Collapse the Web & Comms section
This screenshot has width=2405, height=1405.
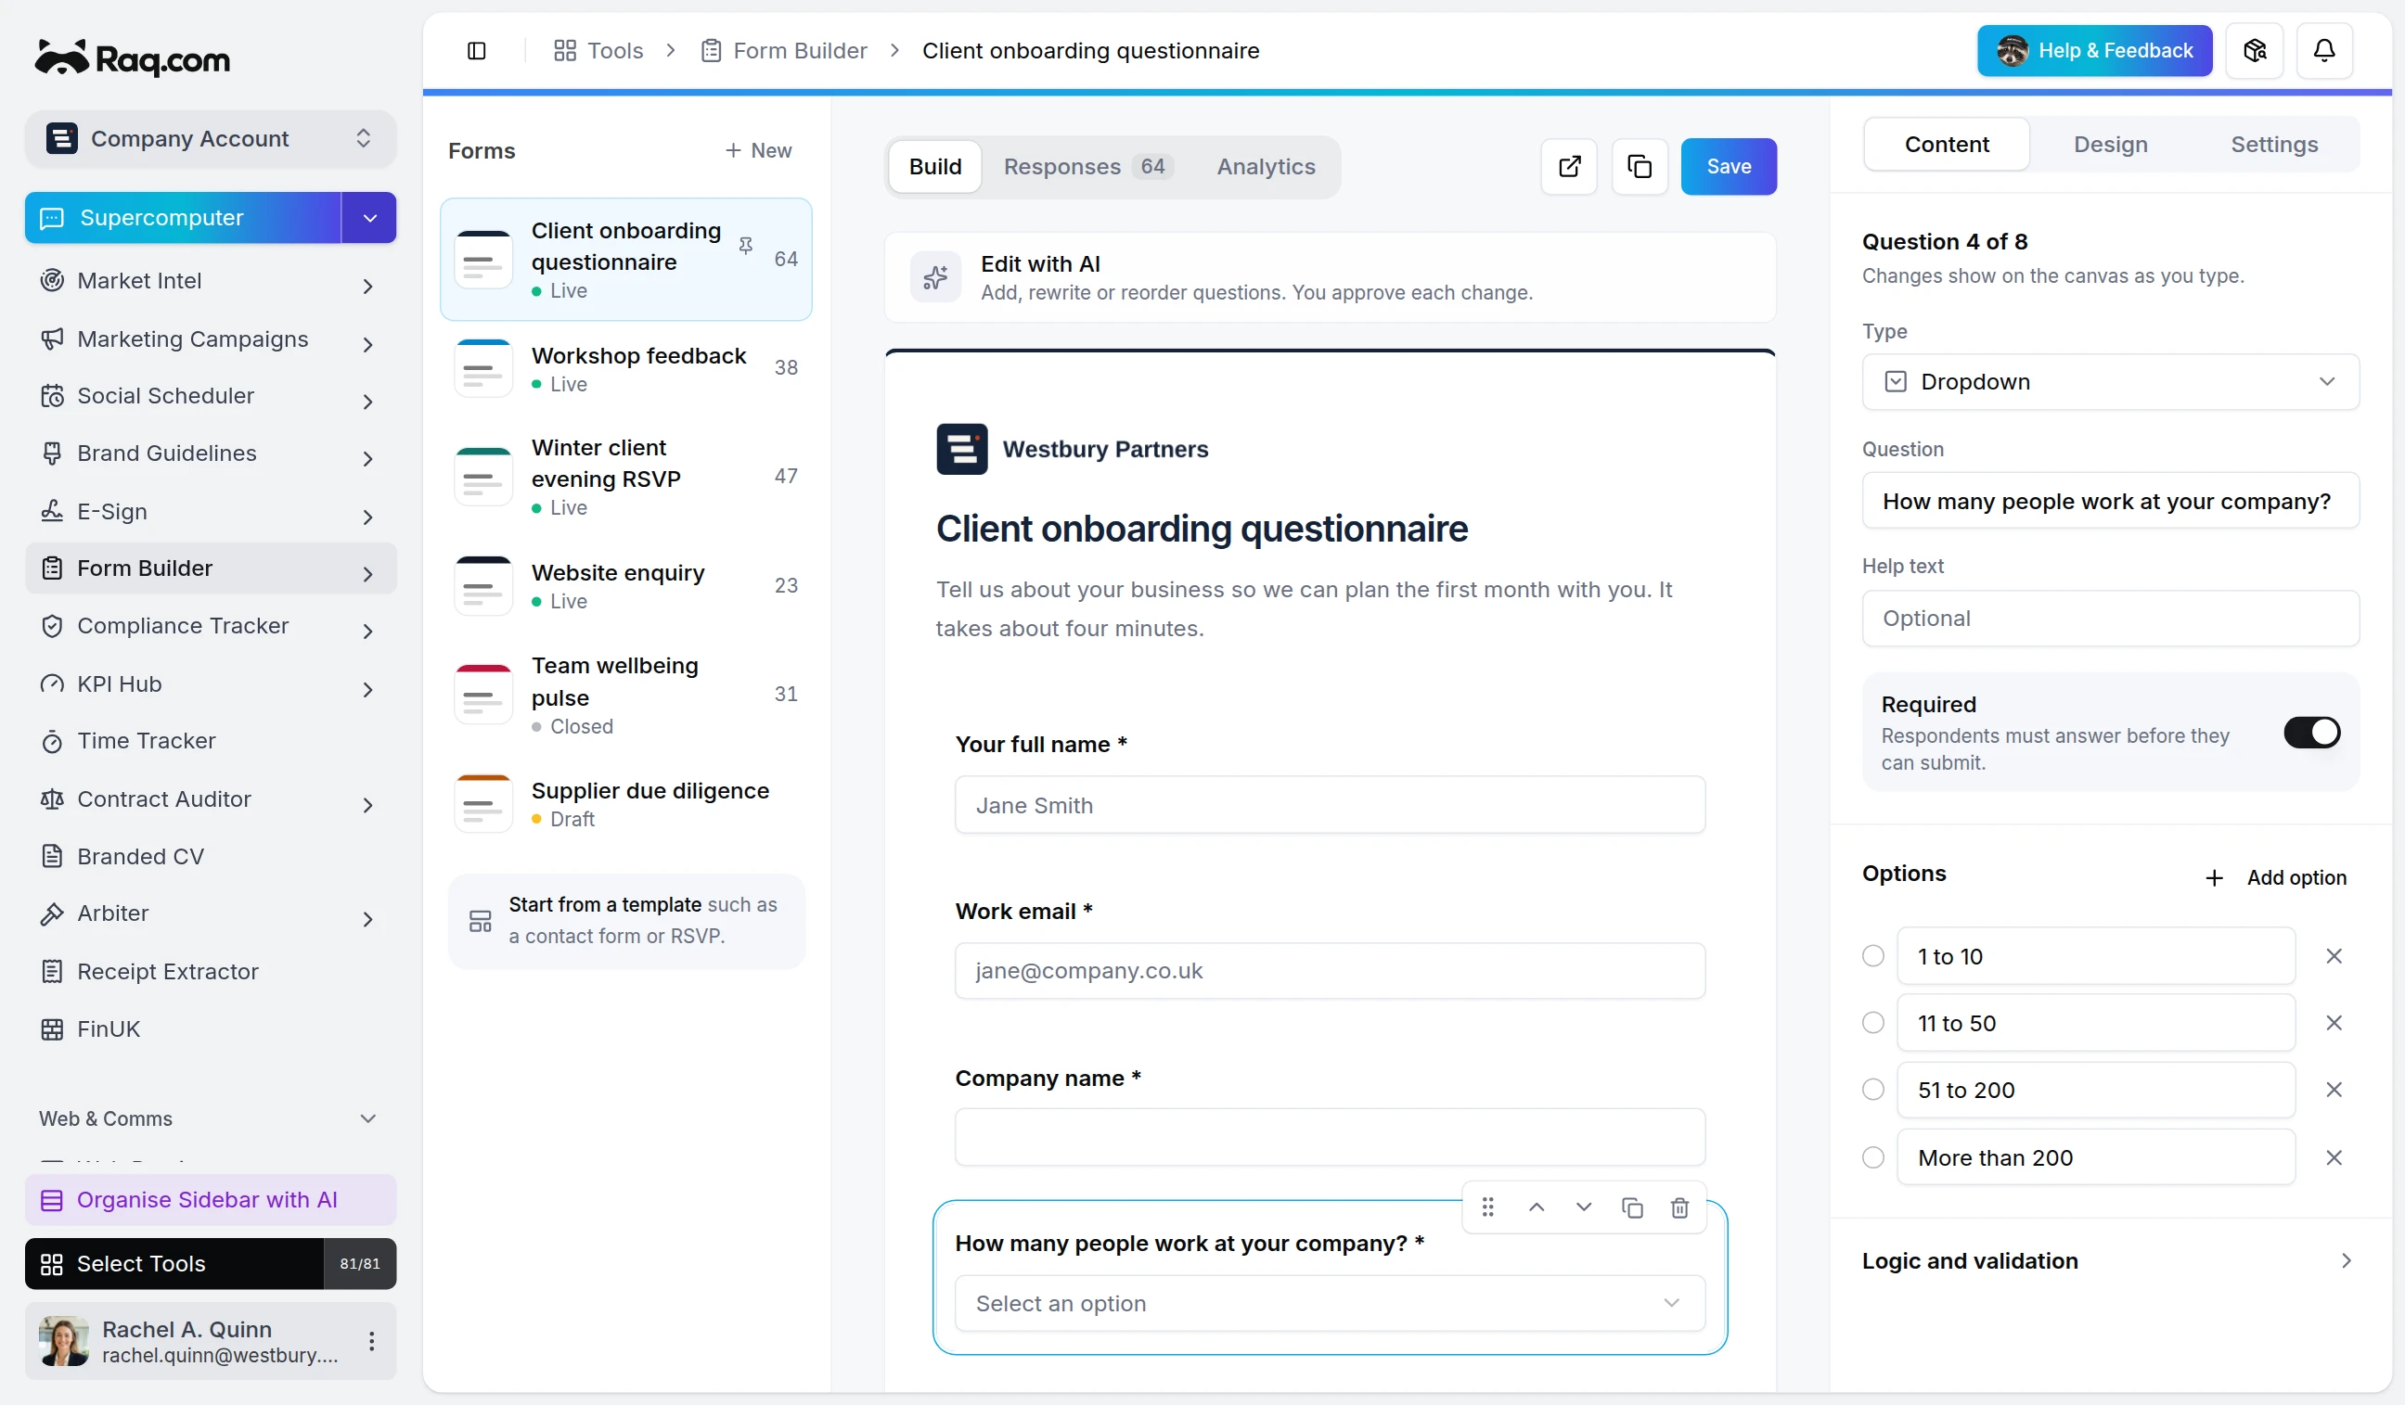point(367,1118)
